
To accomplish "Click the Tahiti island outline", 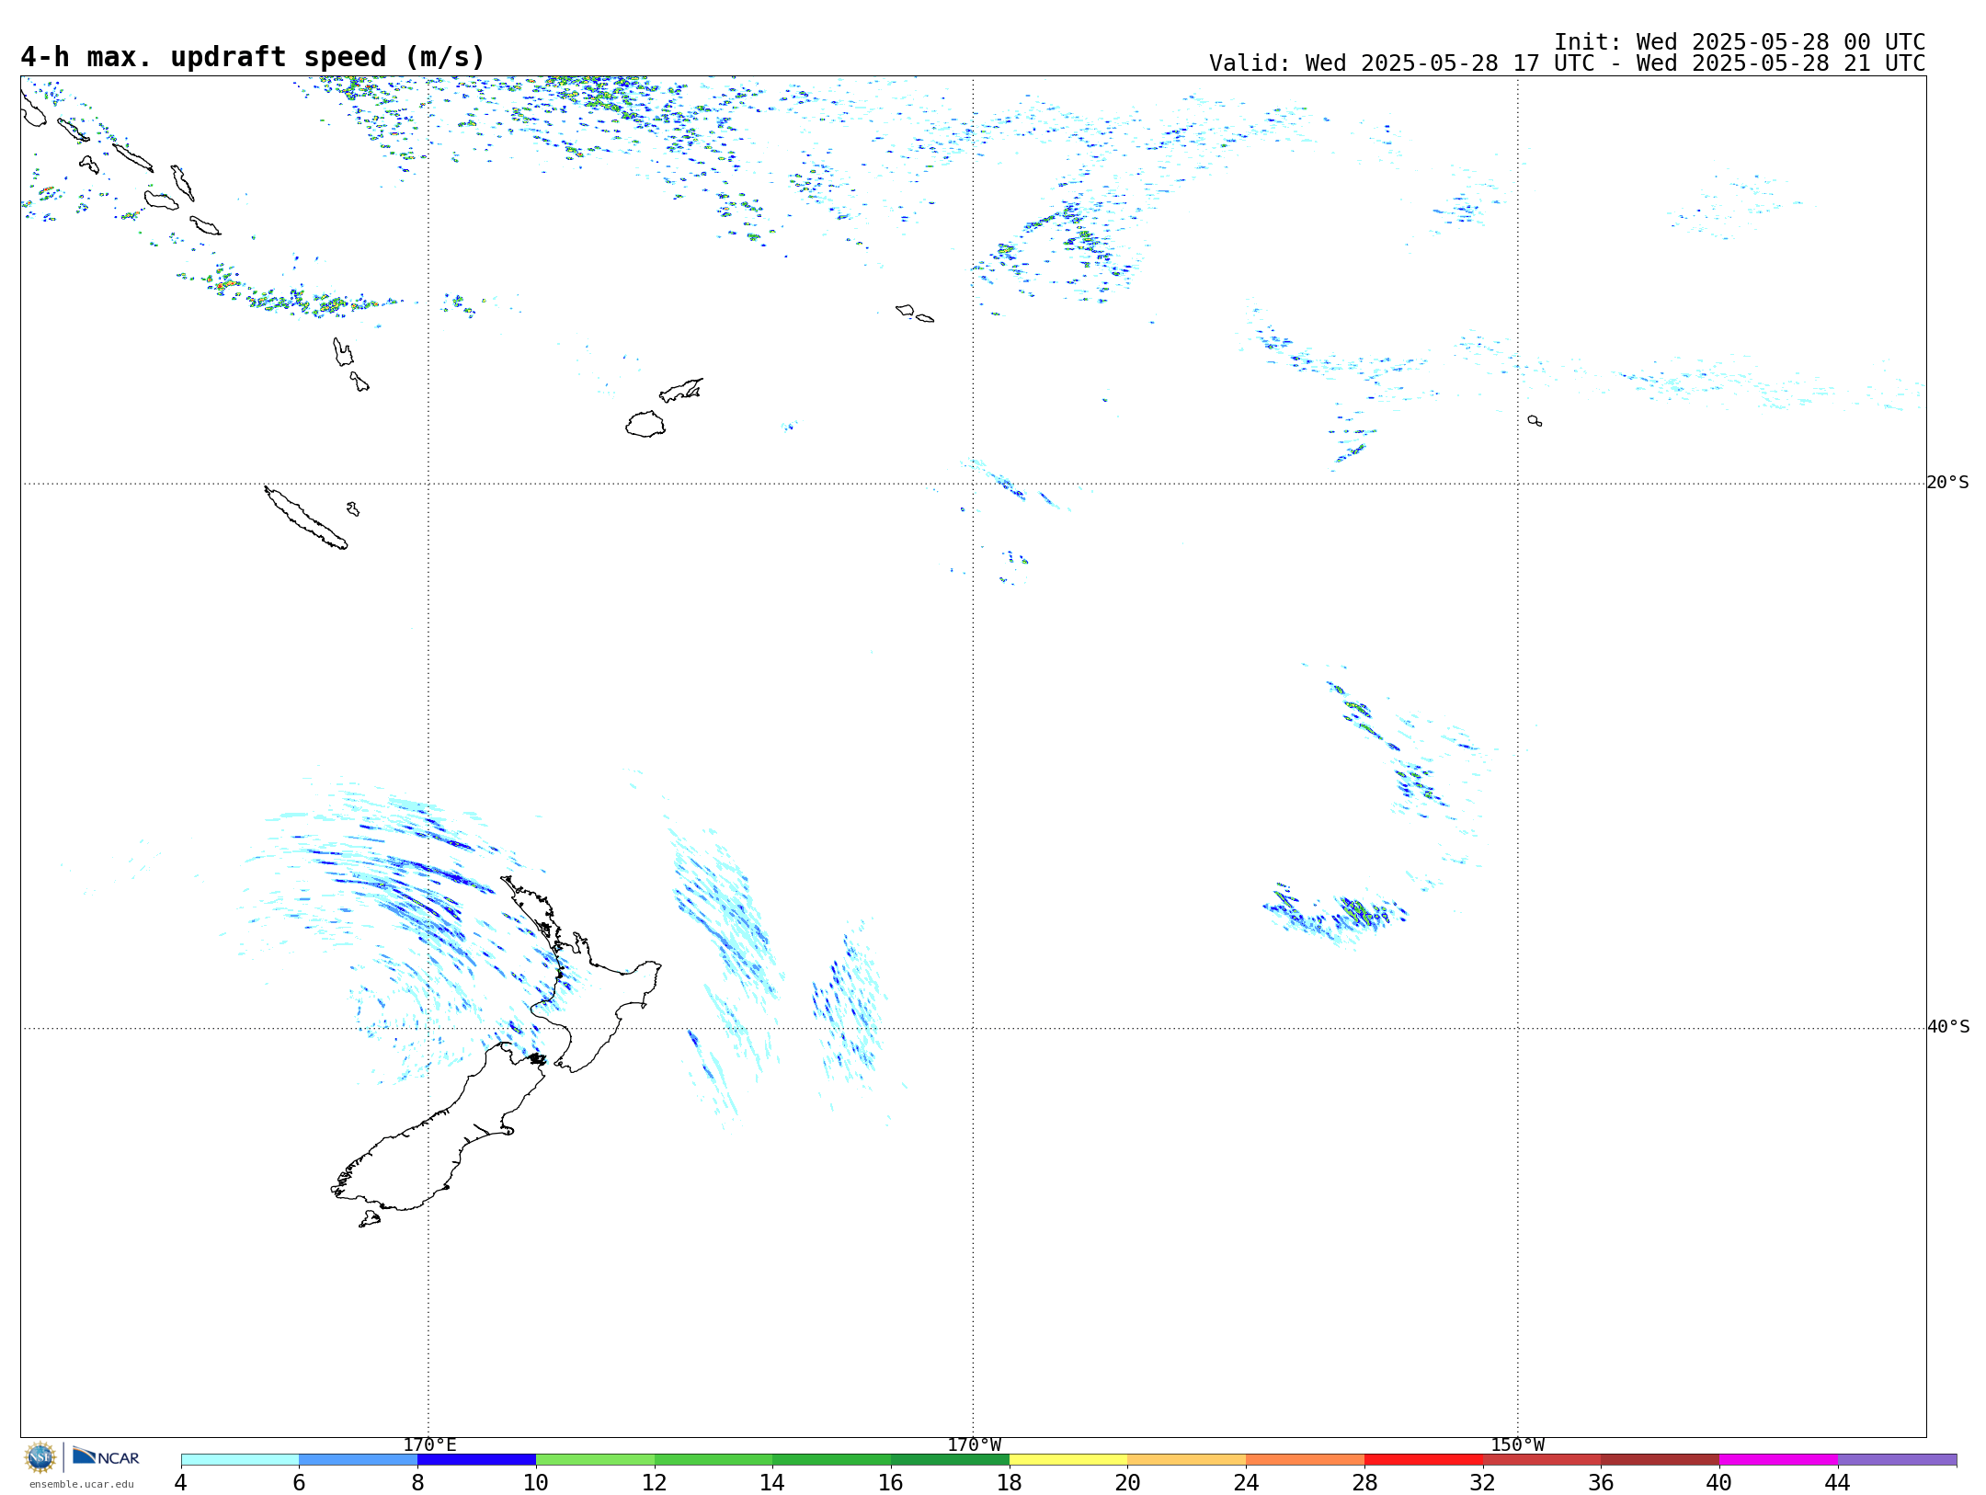I will 1535,420.
